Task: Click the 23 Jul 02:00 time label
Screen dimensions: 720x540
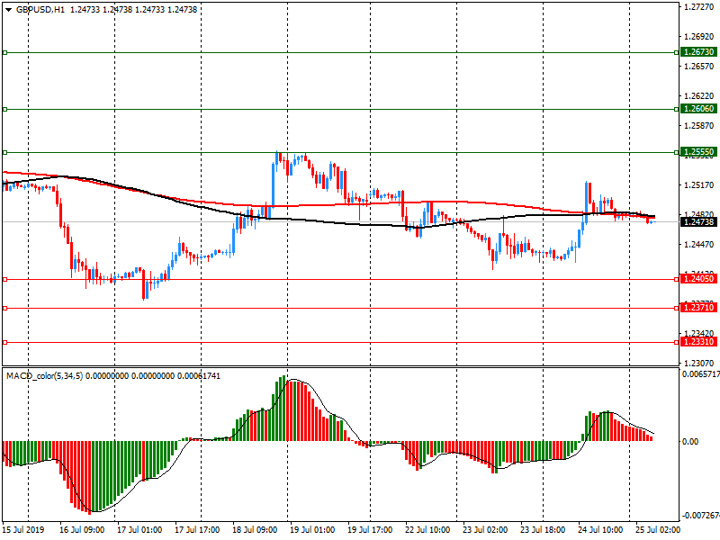Action: pyautogui.click(x=485, y=530)
